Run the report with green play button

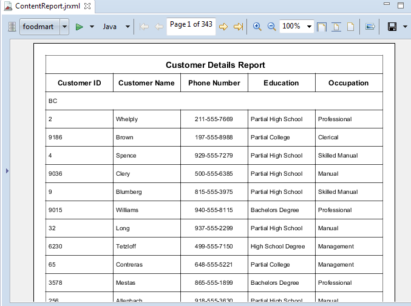tap(80, 27)
